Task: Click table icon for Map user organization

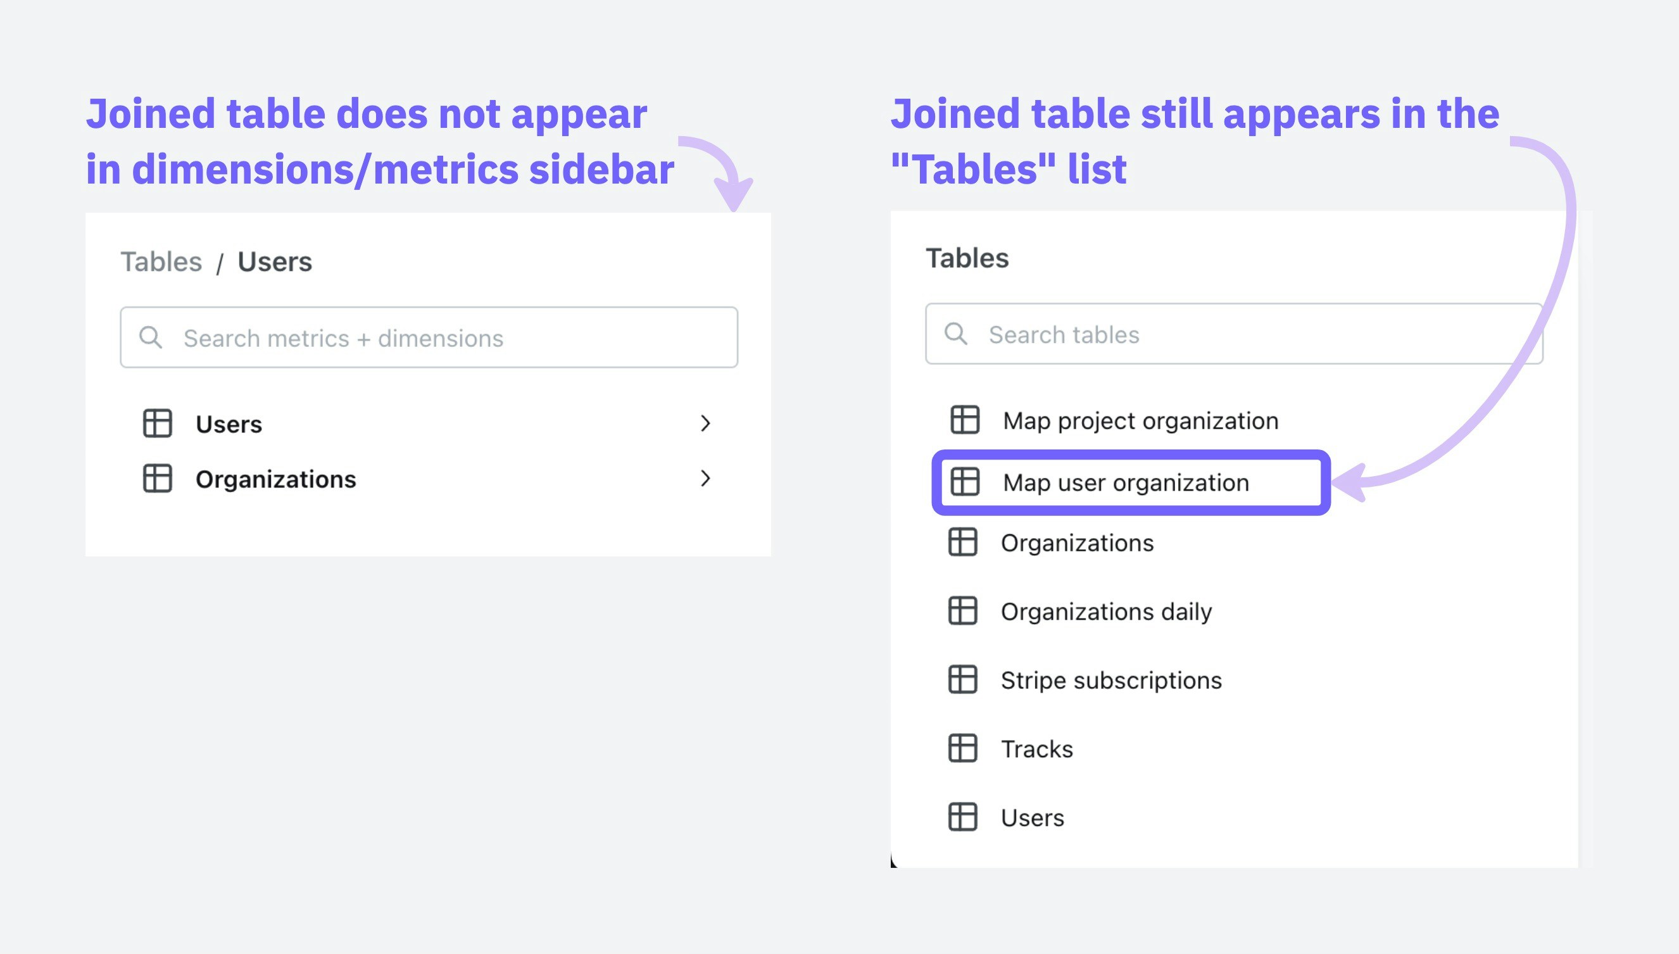Action: [964, 482]
